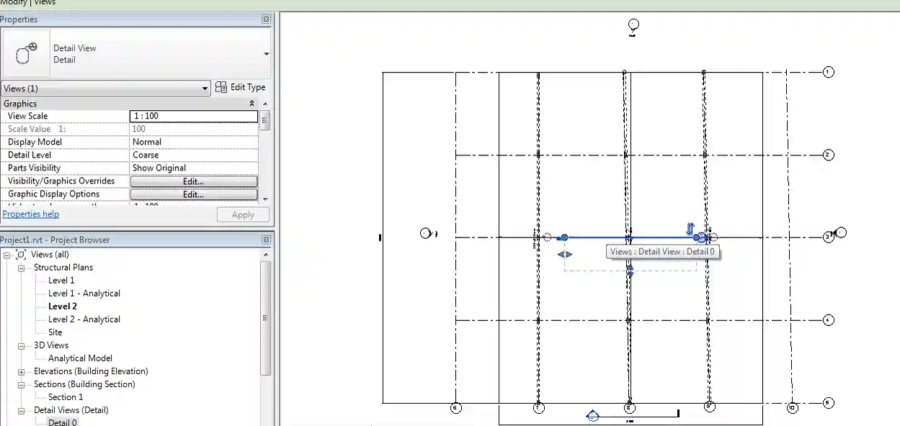The height and width of the screenshot is (426, 900).
Task: Click the vertical far-clip drag arrows
Action: click(631, 271)
